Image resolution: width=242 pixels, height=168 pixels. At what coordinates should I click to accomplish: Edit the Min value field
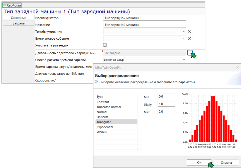coord(166,97)
